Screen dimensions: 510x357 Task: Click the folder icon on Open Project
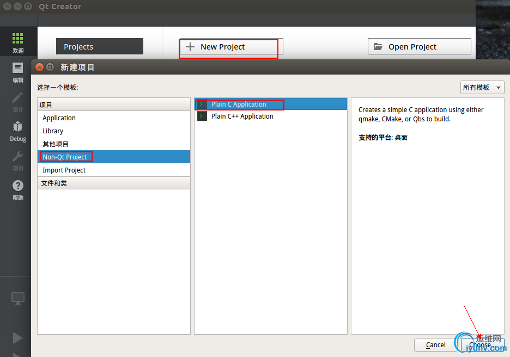click(378, 46)
